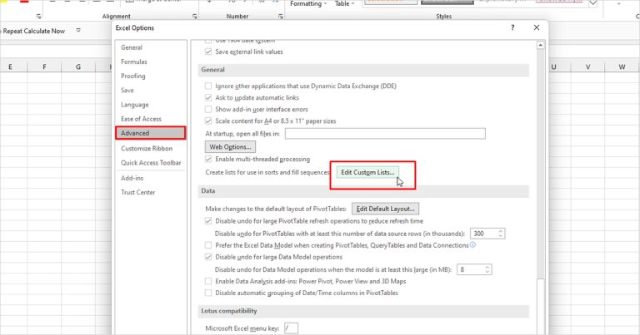Click Edit Default Layout button
The height and width of the screenshot is (335, 640).
pos(385,209)
